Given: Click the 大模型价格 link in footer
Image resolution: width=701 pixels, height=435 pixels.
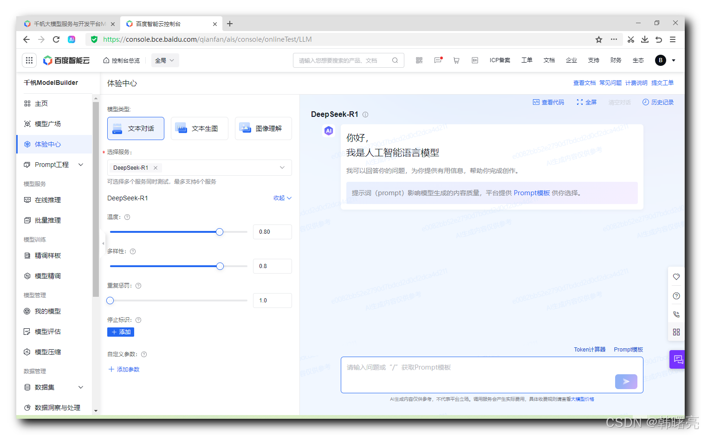Looking at the screenshot, I should (x=582, y=399).
